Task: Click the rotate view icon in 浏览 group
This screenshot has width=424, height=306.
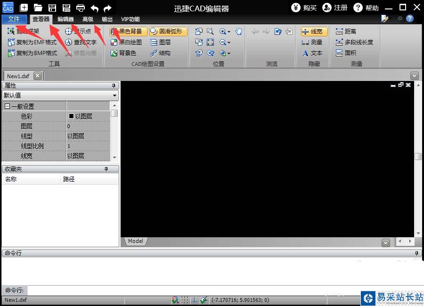Action: (277, 32)
